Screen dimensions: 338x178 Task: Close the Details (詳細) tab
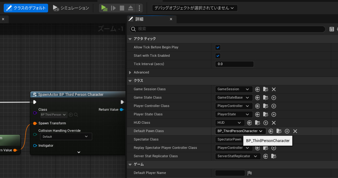[x=171, y=19]
